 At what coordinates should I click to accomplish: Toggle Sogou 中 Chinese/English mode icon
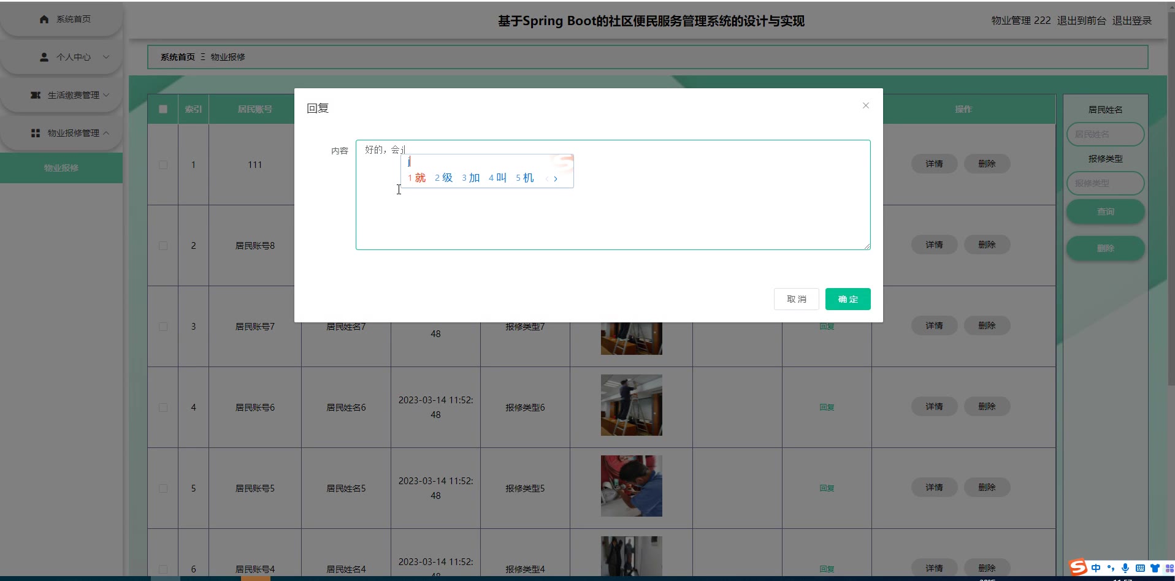[x=1096, y=568]
